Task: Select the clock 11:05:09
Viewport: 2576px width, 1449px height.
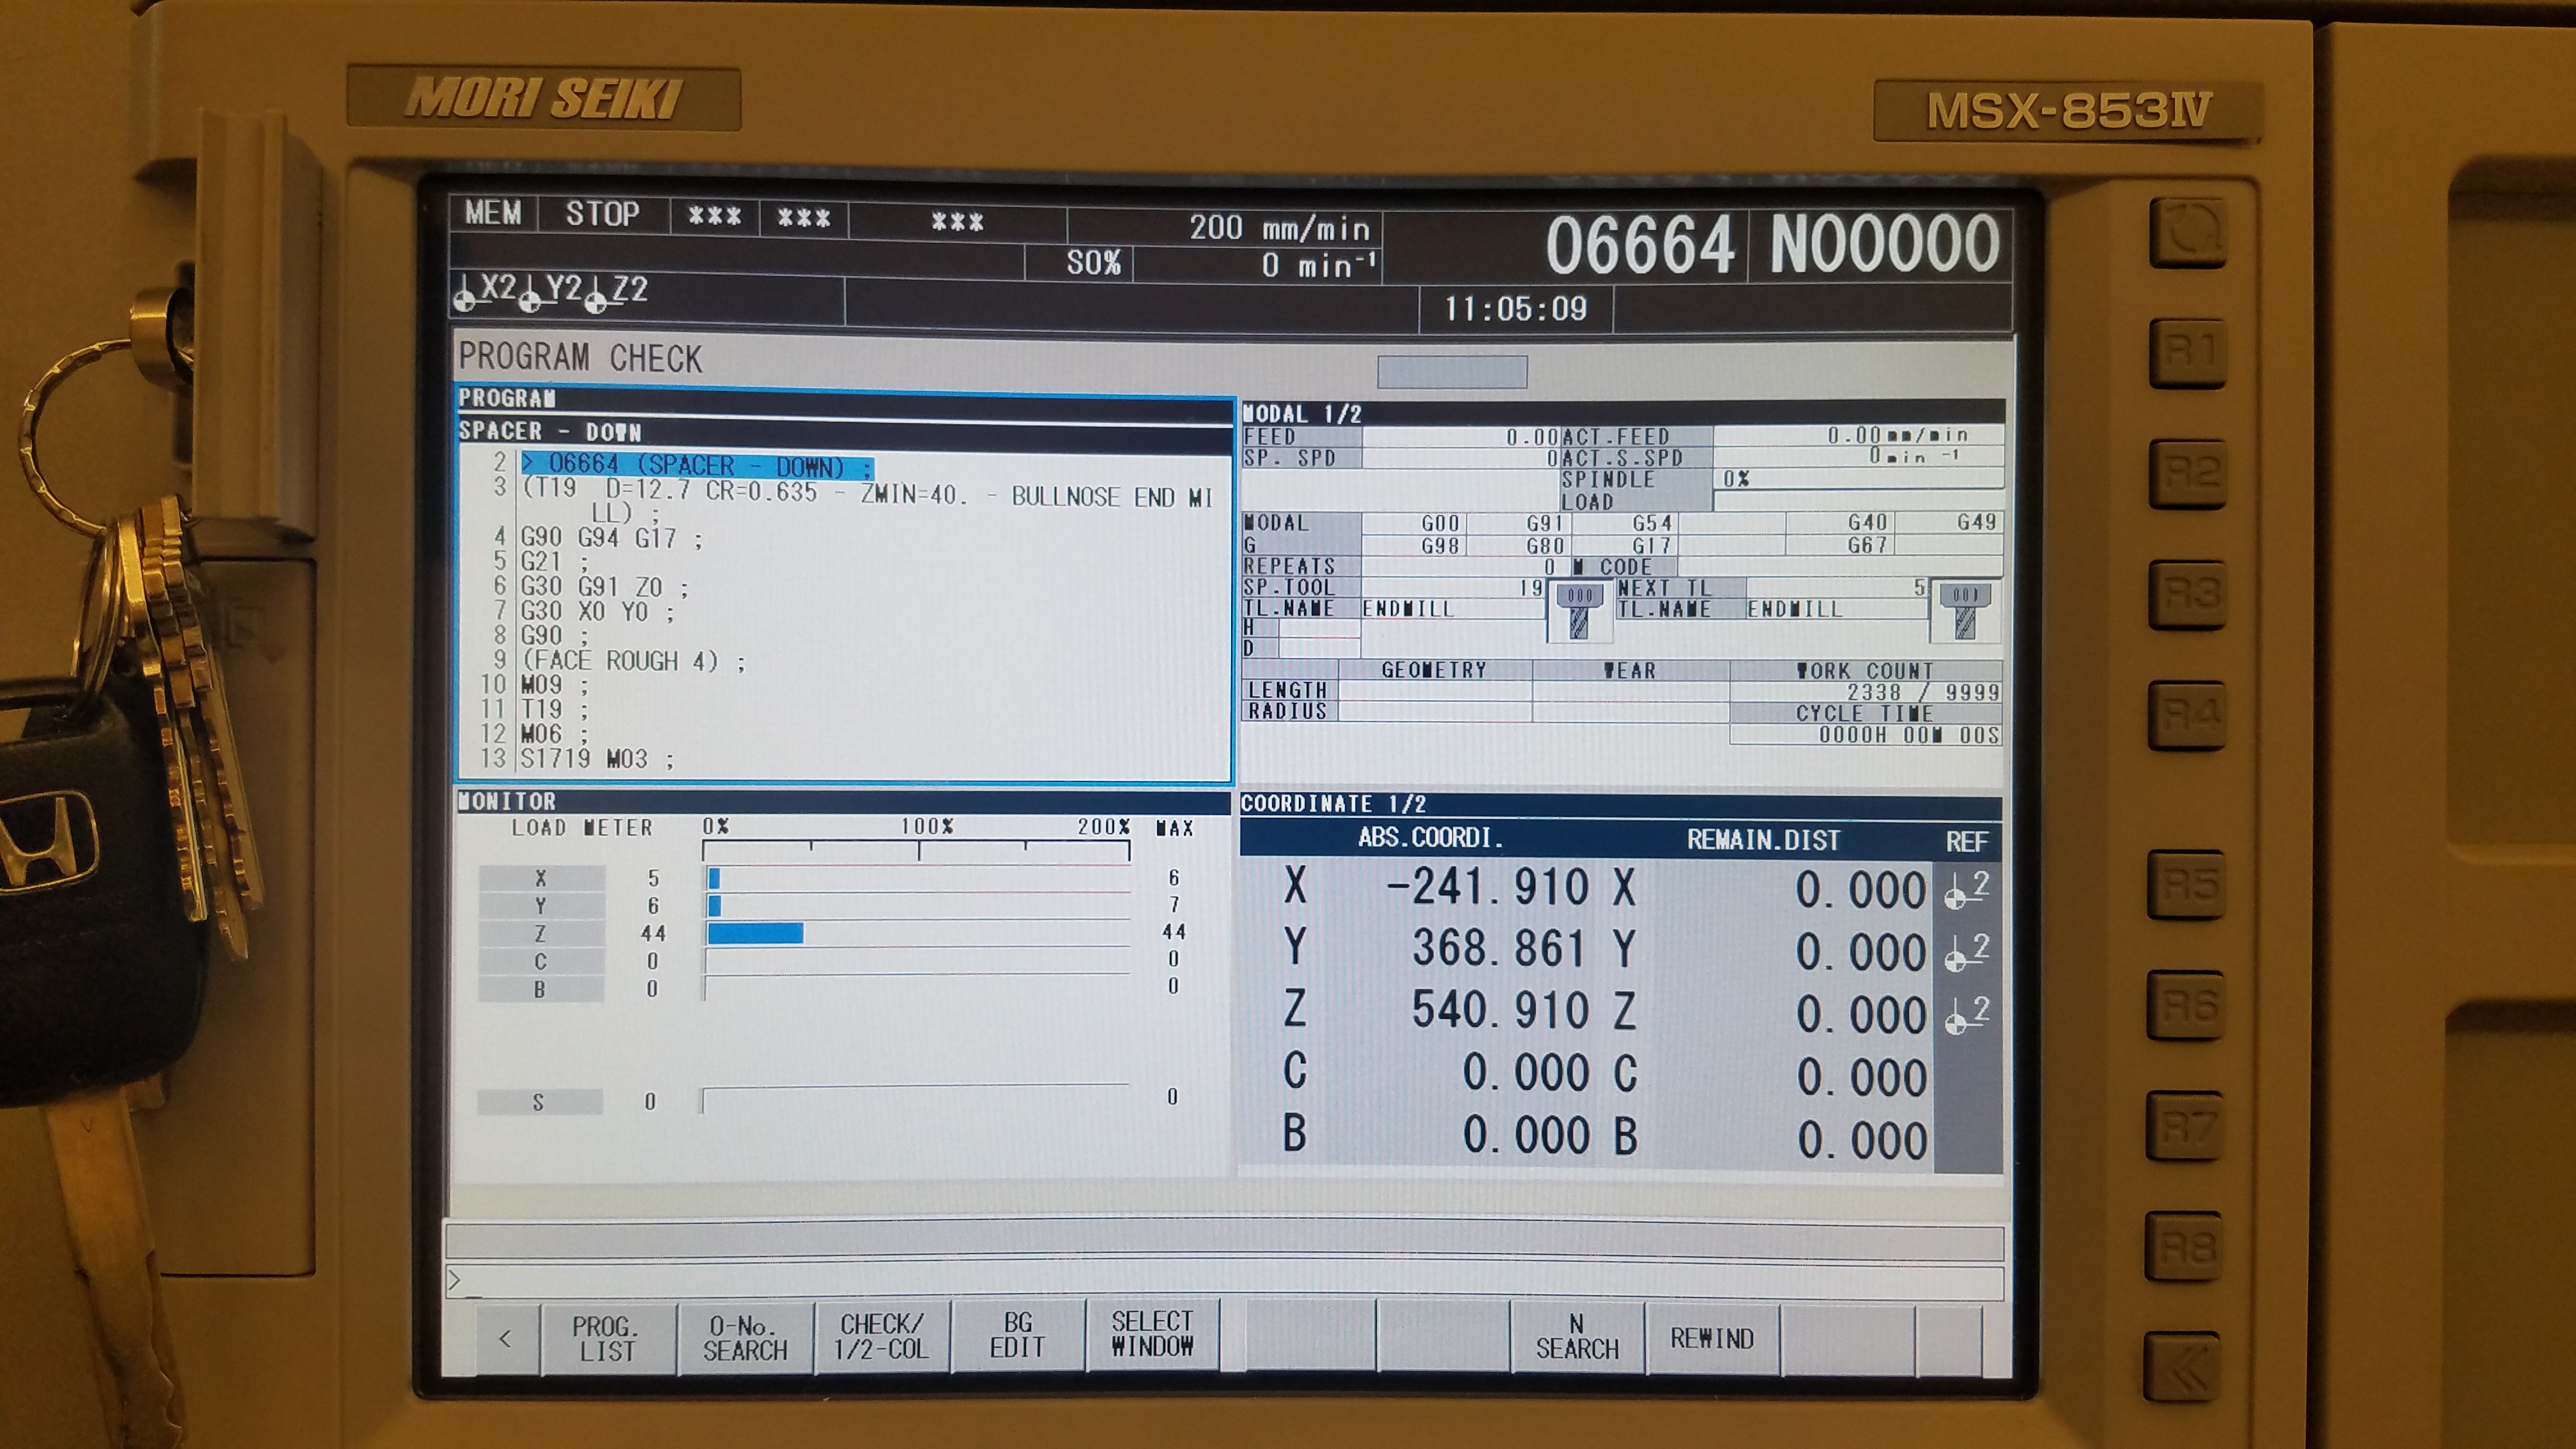Action: (1515, 309)
